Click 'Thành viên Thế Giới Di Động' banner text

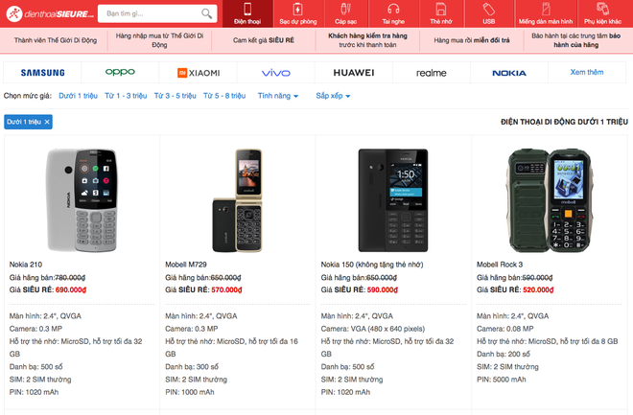click(56, 40)
